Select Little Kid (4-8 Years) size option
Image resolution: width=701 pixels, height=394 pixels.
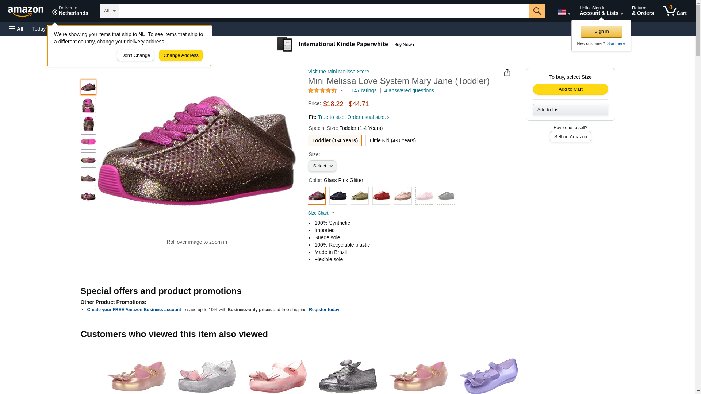392,140
